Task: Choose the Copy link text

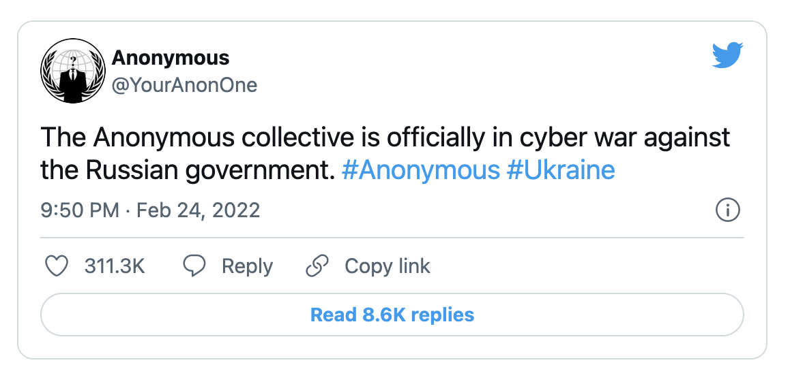Action: (x=387, y=266)
